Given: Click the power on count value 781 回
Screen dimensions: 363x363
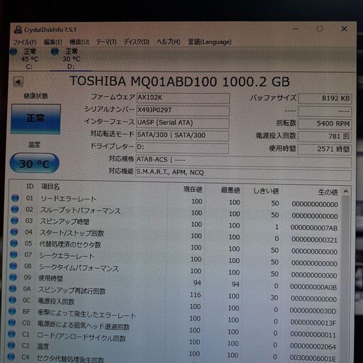Looking at the screenshot, I should pos(325,136).
